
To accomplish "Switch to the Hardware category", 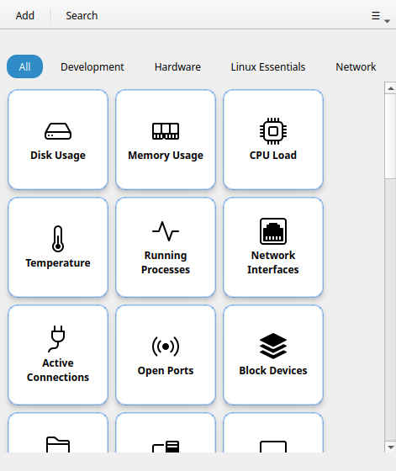I will (x=177, y=66).
